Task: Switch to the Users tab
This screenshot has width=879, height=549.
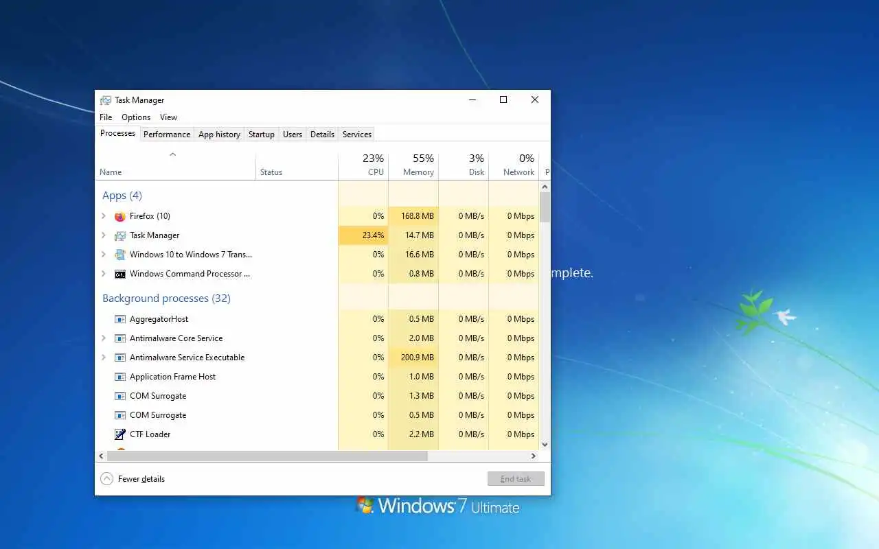Action: pos(293,135)
